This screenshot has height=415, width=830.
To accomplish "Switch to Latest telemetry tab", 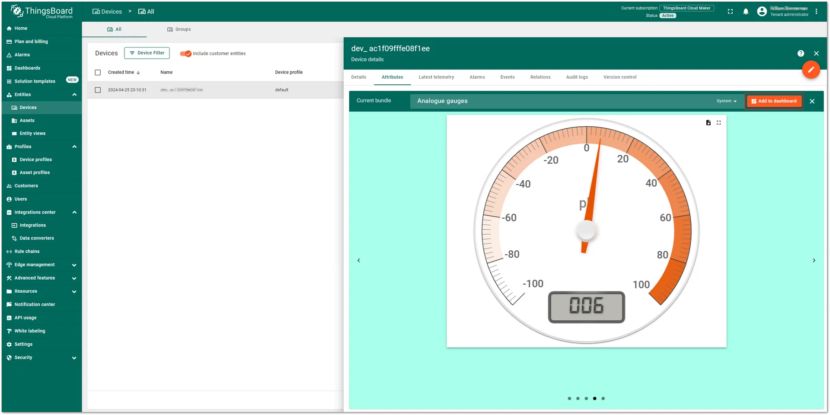I will point(436,77).
